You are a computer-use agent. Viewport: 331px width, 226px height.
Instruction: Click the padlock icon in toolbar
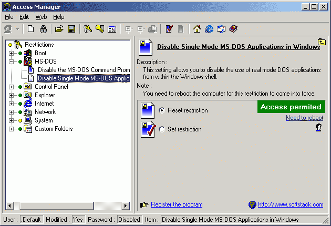click(x=43, y=29)
